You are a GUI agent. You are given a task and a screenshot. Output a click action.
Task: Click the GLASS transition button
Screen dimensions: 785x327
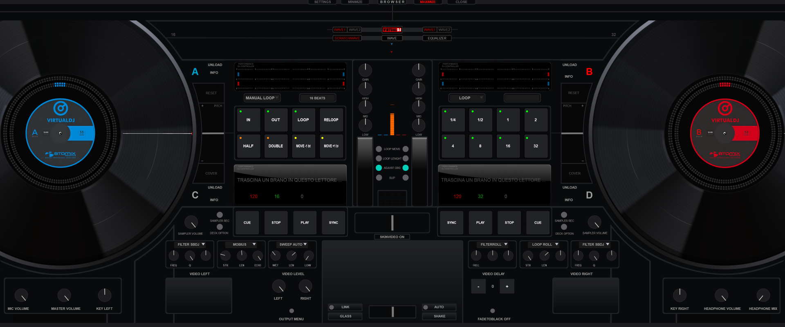(x=345, y=316)
